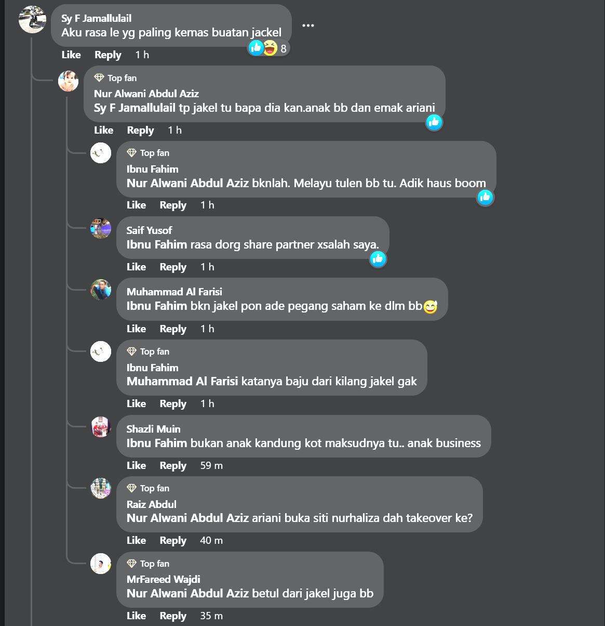Click the Top fan diamond icon beside Raiz Abdul
605x626 pixels.
[x=131, y=488]
